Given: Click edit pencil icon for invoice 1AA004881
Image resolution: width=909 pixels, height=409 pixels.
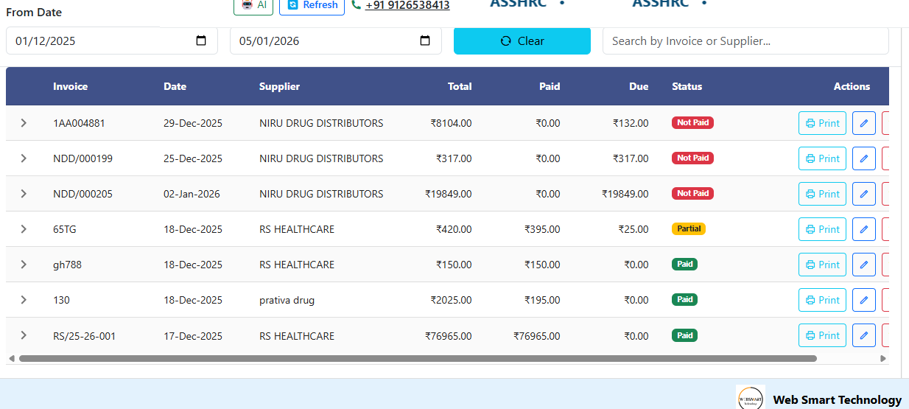Looking at the screenshot, I should pyautogui.click(x=863, y=123).
